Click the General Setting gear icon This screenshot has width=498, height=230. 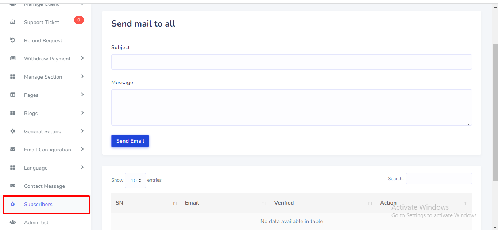(13, 131)
